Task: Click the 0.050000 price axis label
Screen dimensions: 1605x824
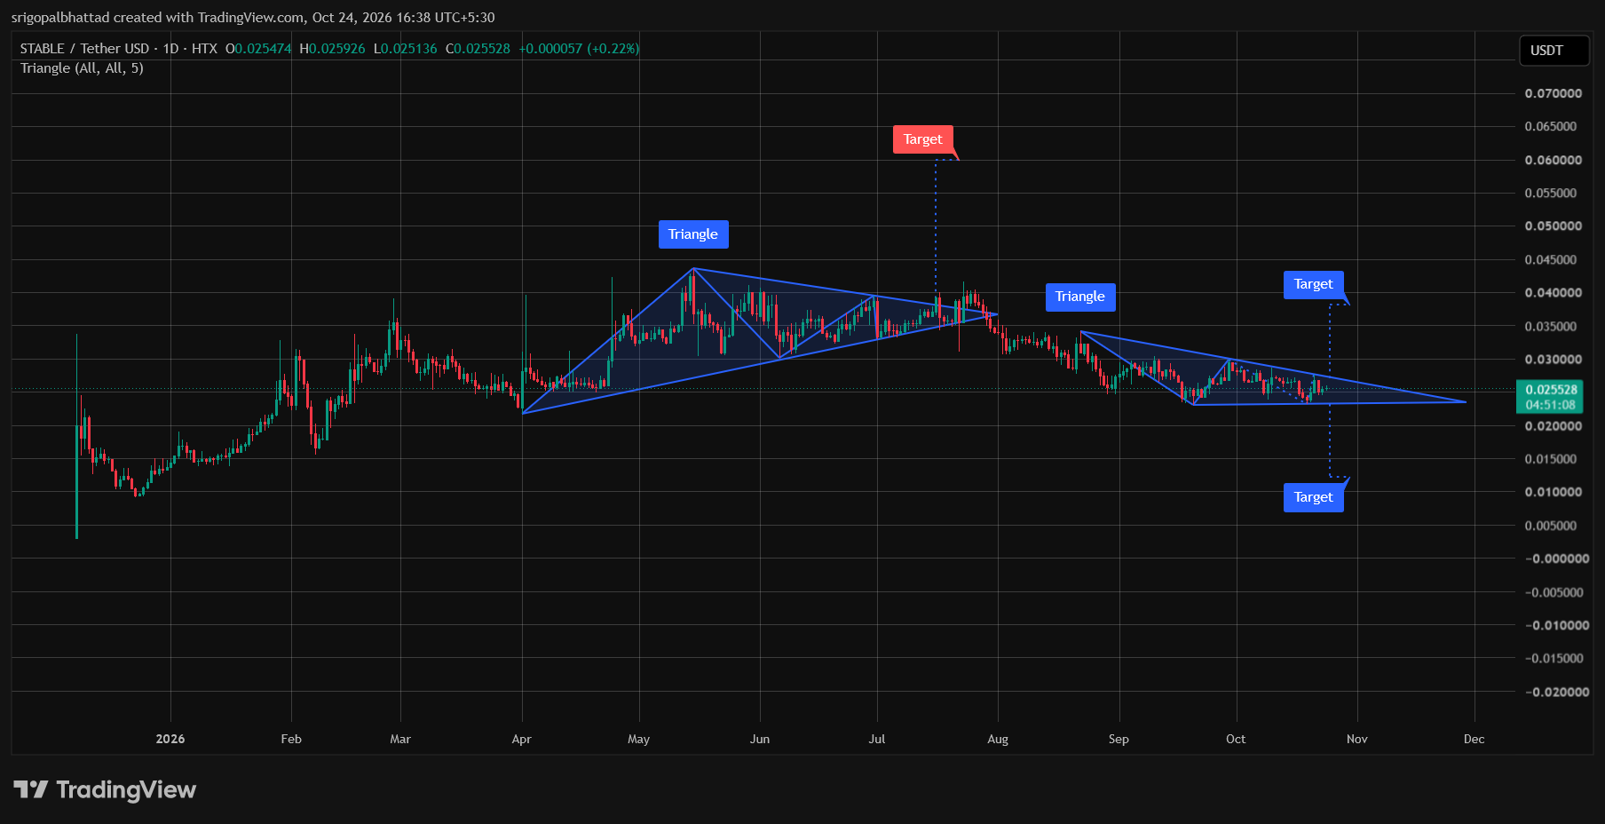Action: point(1553,226)
